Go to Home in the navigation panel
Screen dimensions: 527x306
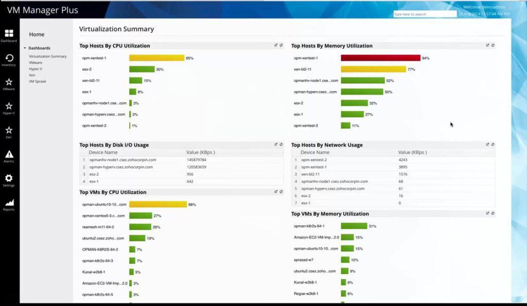pyautogui.click(x=37, y=34)
